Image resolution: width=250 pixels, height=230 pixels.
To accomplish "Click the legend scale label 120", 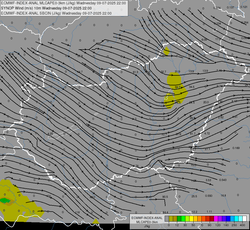I will [218, 225].
